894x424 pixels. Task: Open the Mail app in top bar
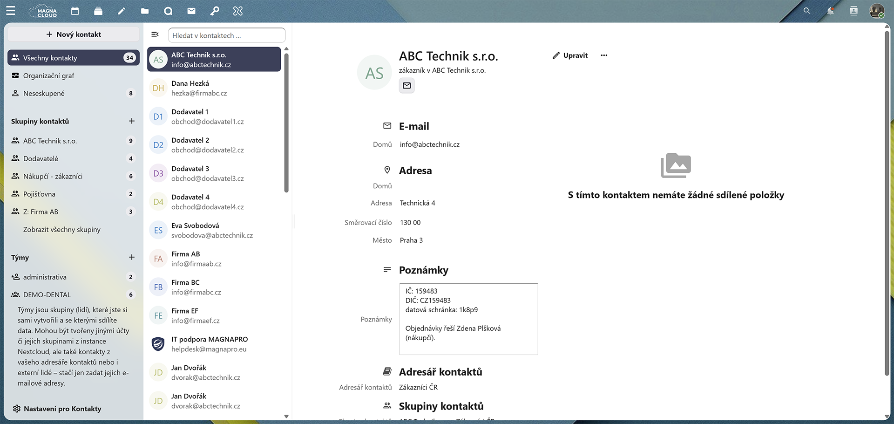click(x=191, y=11)
